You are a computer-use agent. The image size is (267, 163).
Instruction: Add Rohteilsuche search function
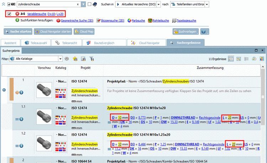click(x=161, y=21)
